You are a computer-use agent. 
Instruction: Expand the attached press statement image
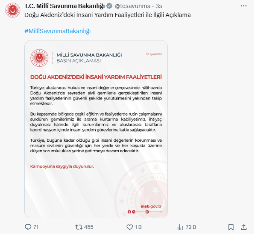tap(96, 129)
